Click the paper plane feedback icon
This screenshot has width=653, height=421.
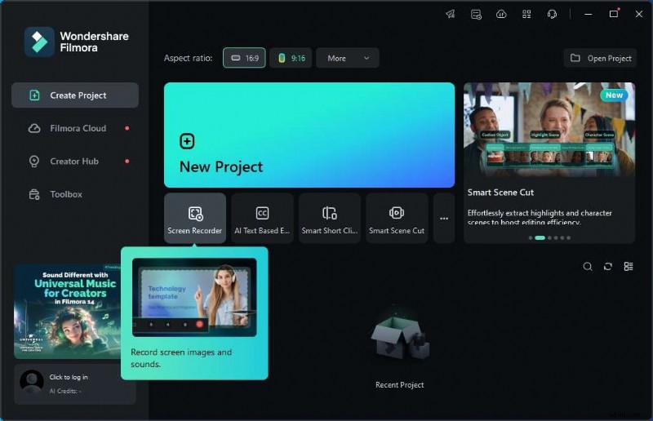[x=450, y=14]
